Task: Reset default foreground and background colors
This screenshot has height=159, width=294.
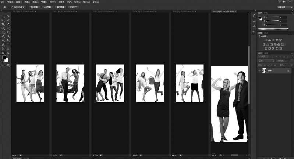Action: coord(3,61)
